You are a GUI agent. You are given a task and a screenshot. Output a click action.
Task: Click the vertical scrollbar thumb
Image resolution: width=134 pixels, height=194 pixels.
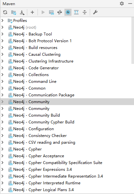pos(133,40)
